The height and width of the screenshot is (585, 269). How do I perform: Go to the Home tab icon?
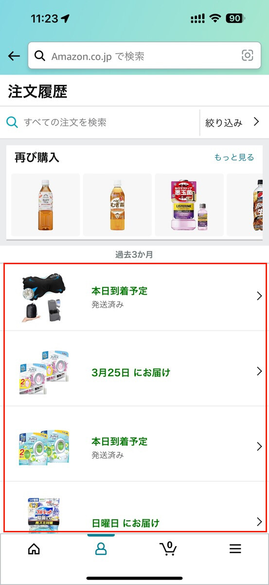pyautogui.click(x=34, y=549)
